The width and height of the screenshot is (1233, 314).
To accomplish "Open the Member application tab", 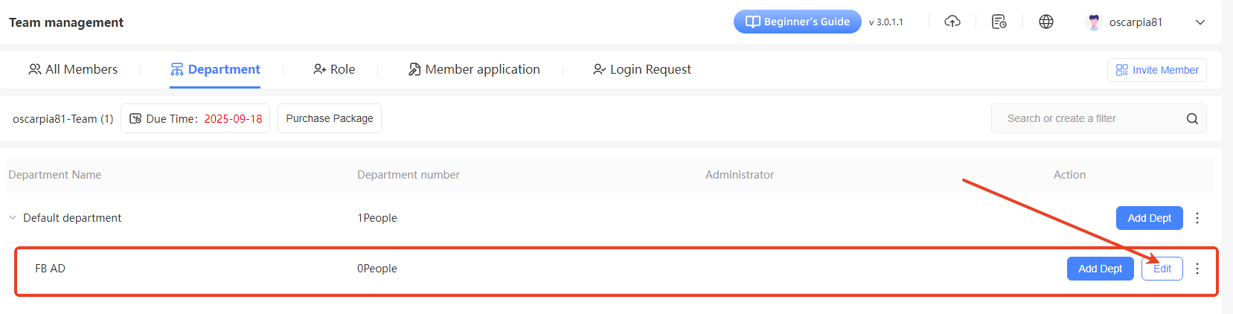I will (x=474, y=69).
